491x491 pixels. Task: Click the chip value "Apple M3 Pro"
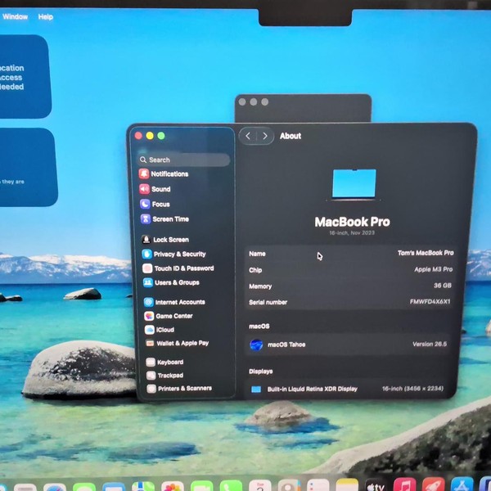pos(434,269)
